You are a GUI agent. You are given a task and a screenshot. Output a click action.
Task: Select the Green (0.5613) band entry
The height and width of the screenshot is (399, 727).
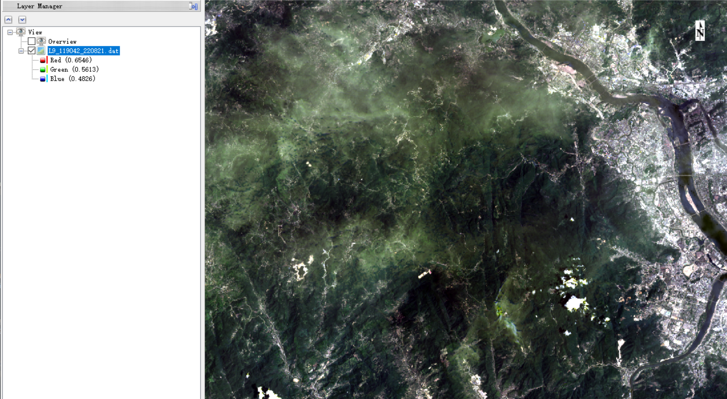pos(75,69)
